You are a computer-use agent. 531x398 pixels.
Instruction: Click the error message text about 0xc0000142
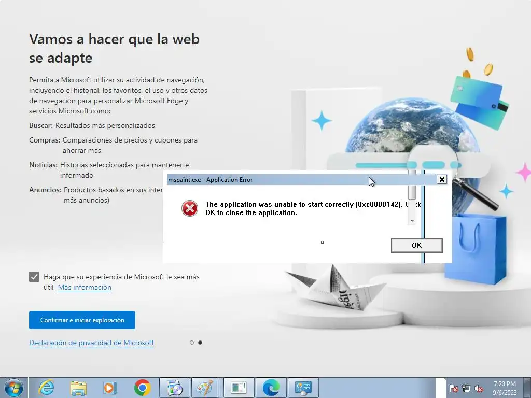pos(313,208)
